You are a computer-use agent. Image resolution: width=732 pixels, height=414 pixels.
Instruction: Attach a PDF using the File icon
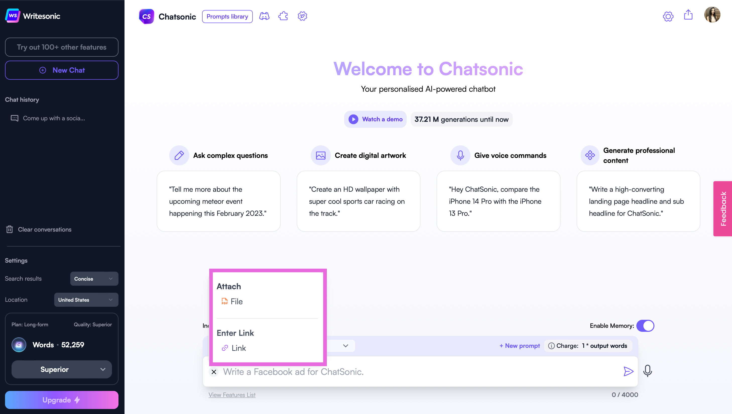point(225,301)
